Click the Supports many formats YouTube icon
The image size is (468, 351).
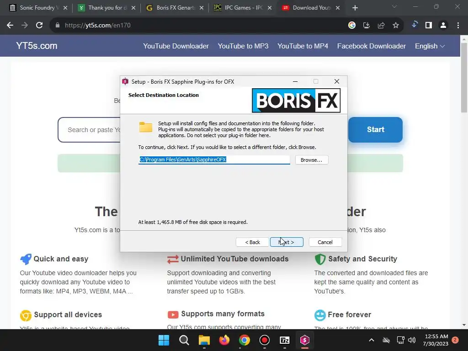(x=173, y=314)
